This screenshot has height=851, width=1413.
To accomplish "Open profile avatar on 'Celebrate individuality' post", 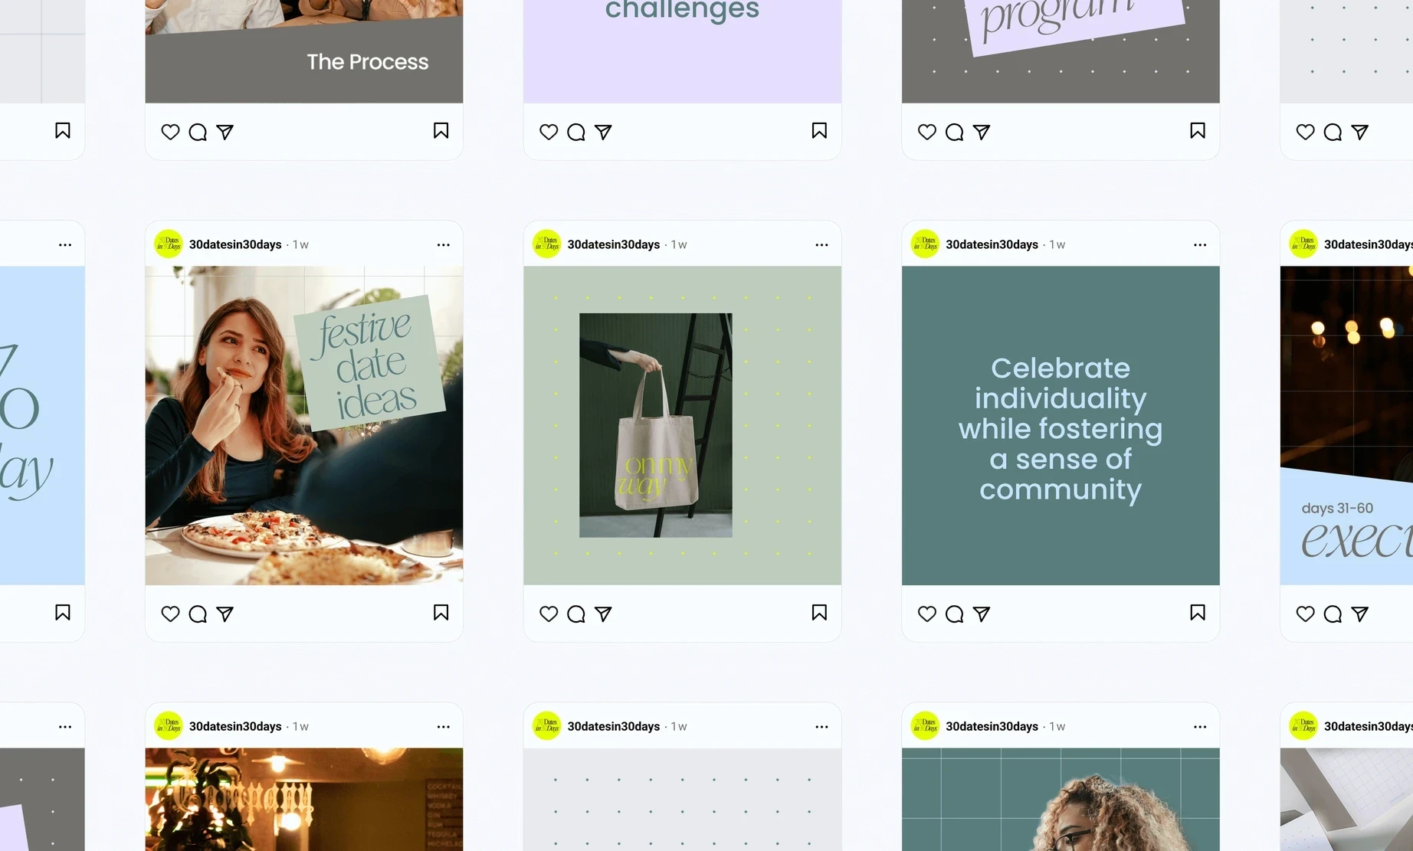I will [x=925, y=244].
